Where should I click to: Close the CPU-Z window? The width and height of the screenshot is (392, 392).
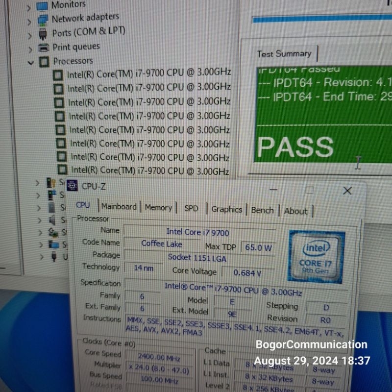(x=347, y=191)
